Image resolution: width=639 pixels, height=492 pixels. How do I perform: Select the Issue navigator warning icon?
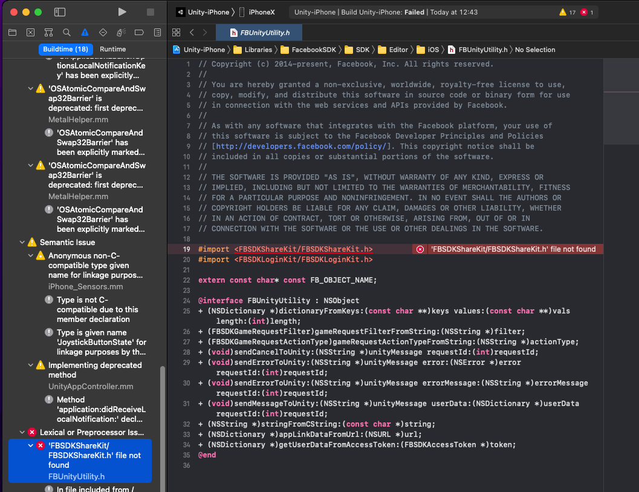click(x=85, y=32)
